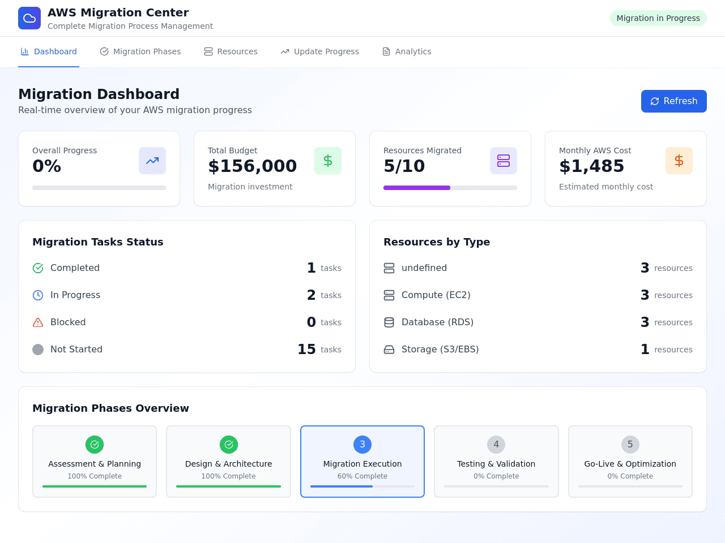Click the blue step 3 circle
The width and height of the screenshot is (725, 543).
[x=362, y=445]
